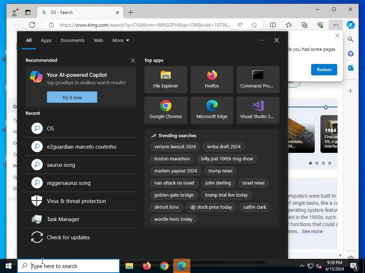Image resolution: width=365 pixels, height=273 pixels.
Task: Open Command Prompt tile
Action: click(x=258, y=80)
